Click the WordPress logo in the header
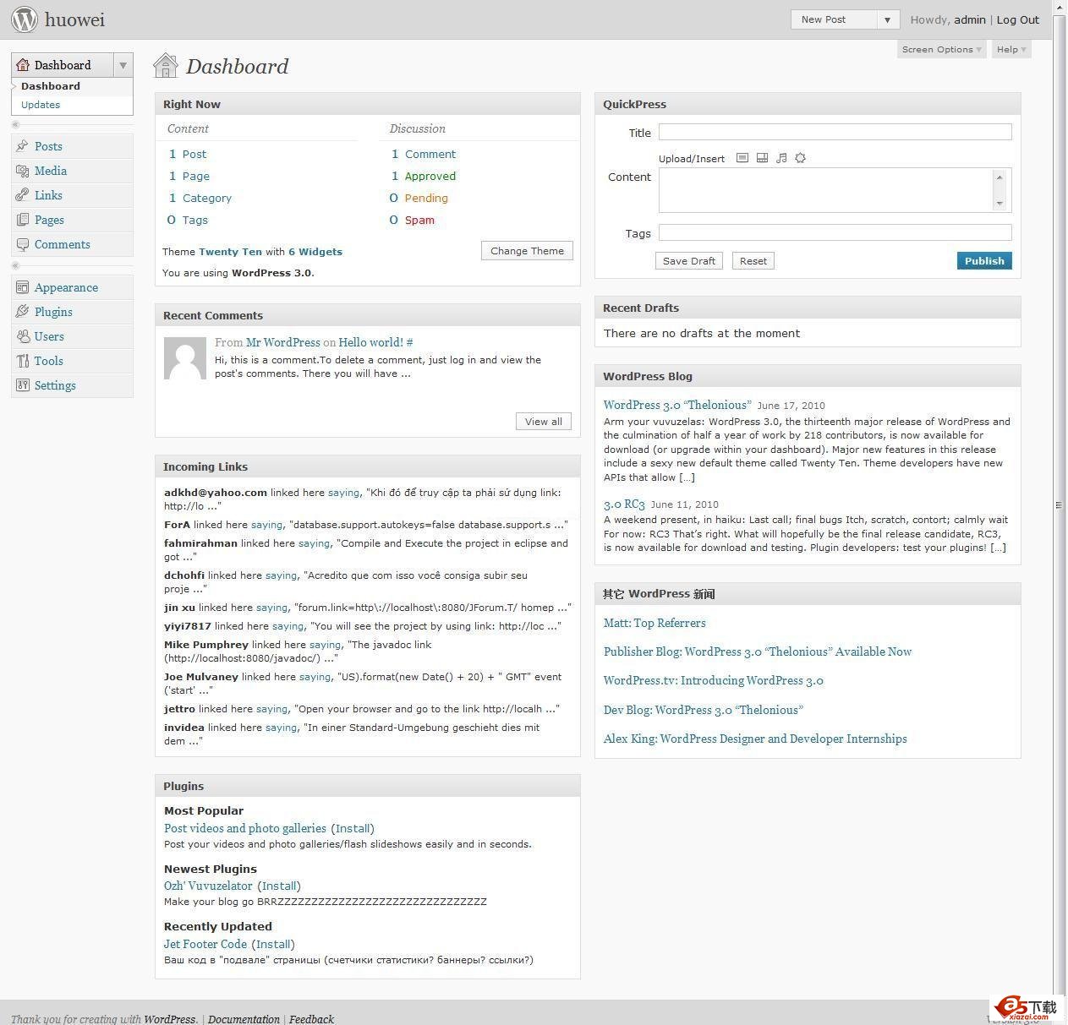This screenshot has height=1025, width=1068. click(x=25, y=19)
